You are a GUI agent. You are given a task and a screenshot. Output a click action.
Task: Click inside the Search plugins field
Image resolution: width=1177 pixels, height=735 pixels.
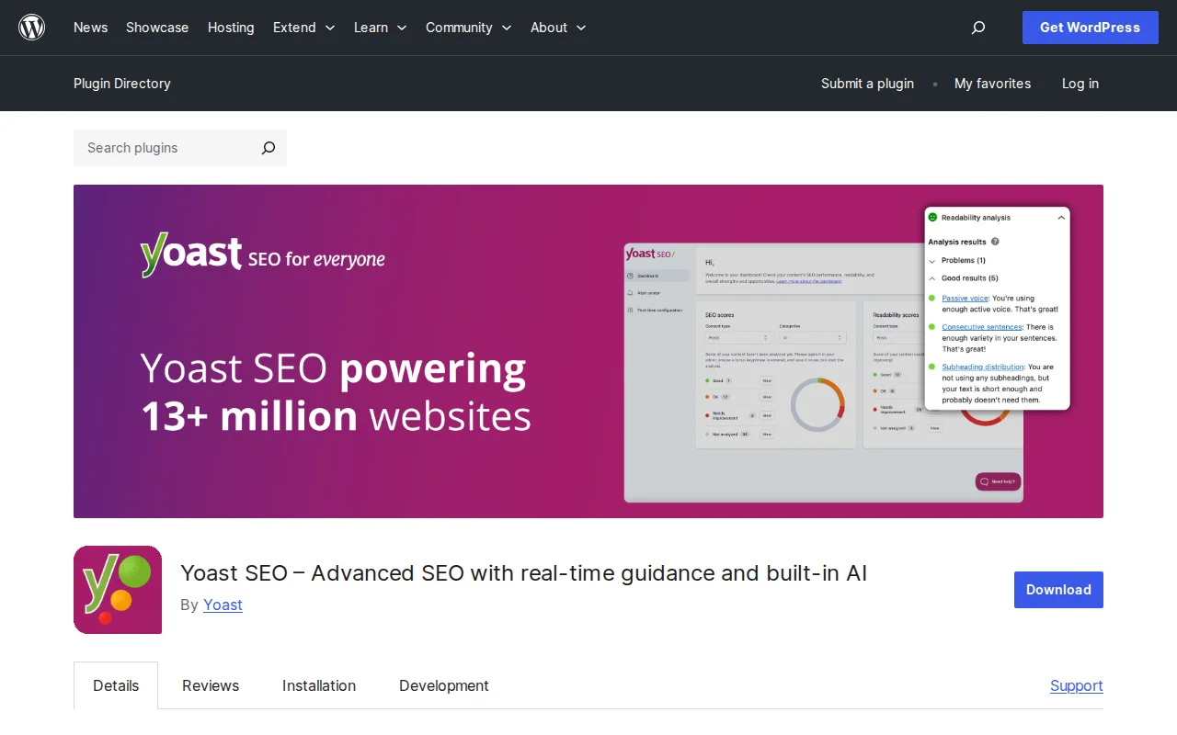tap(156, 148)
